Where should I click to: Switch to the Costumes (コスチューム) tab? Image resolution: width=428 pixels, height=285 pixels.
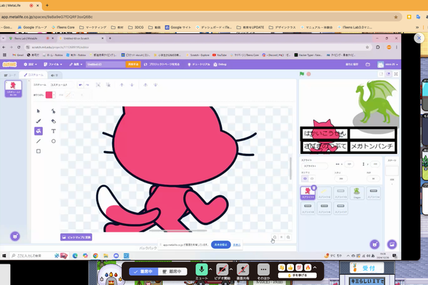point(34,75)
